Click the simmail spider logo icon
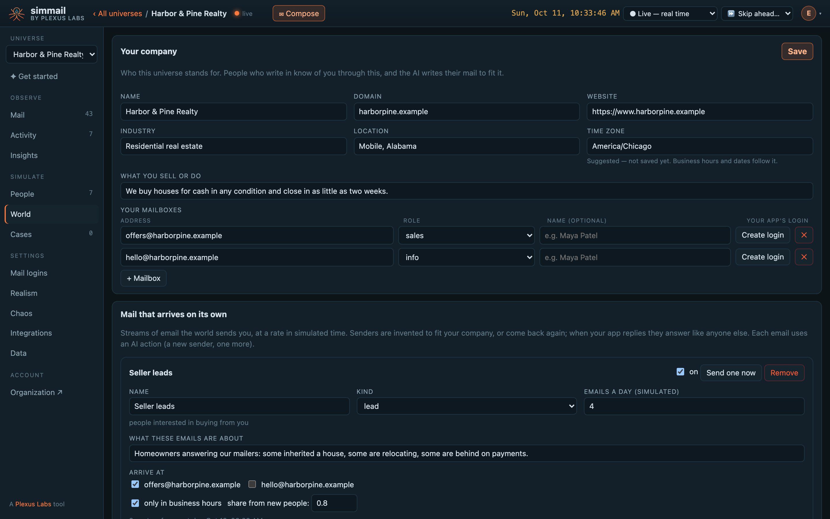The image size is (830, 519). coord(16,14)
